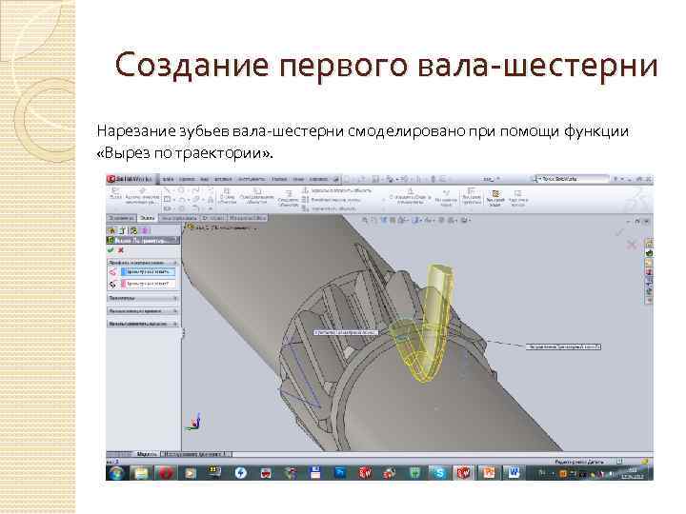Click the red X cancel in PropertyManager
The width and height of the screenshot is (686, 514).
pos(121,250)
